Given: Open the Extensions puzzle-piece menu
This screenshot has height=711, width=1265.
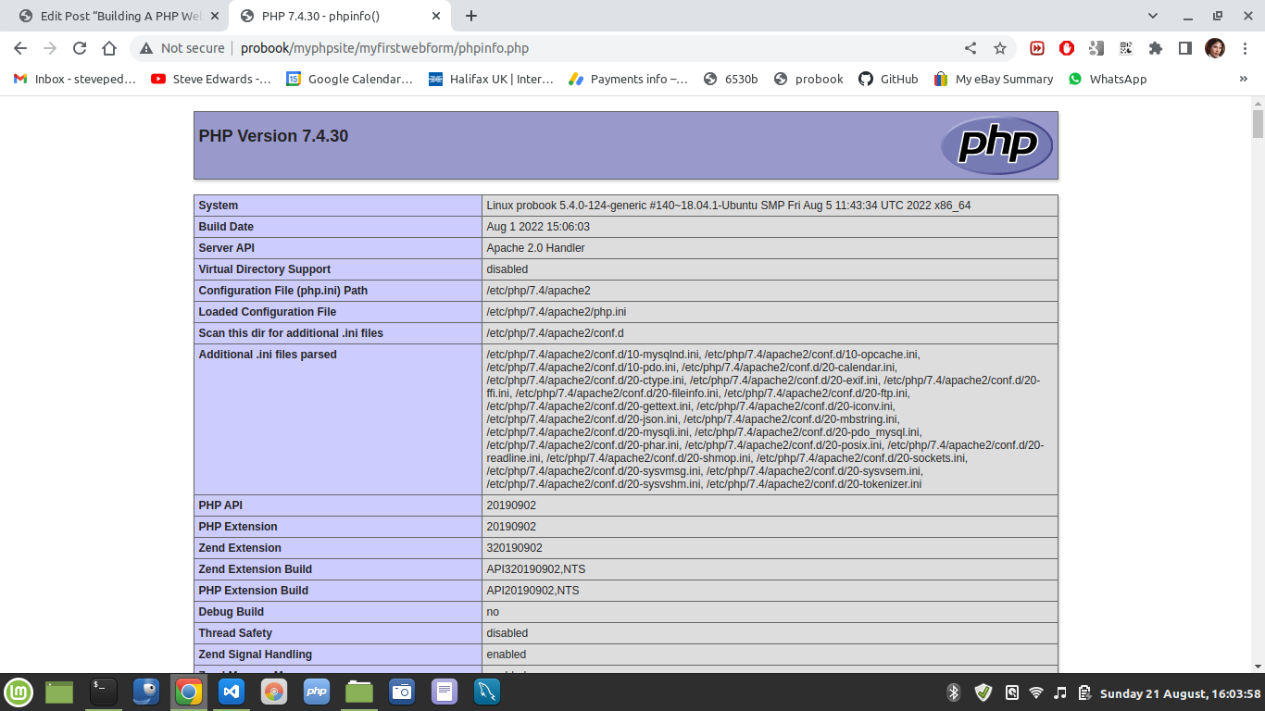Looking at the screenshot, I should coord(1155,48).
